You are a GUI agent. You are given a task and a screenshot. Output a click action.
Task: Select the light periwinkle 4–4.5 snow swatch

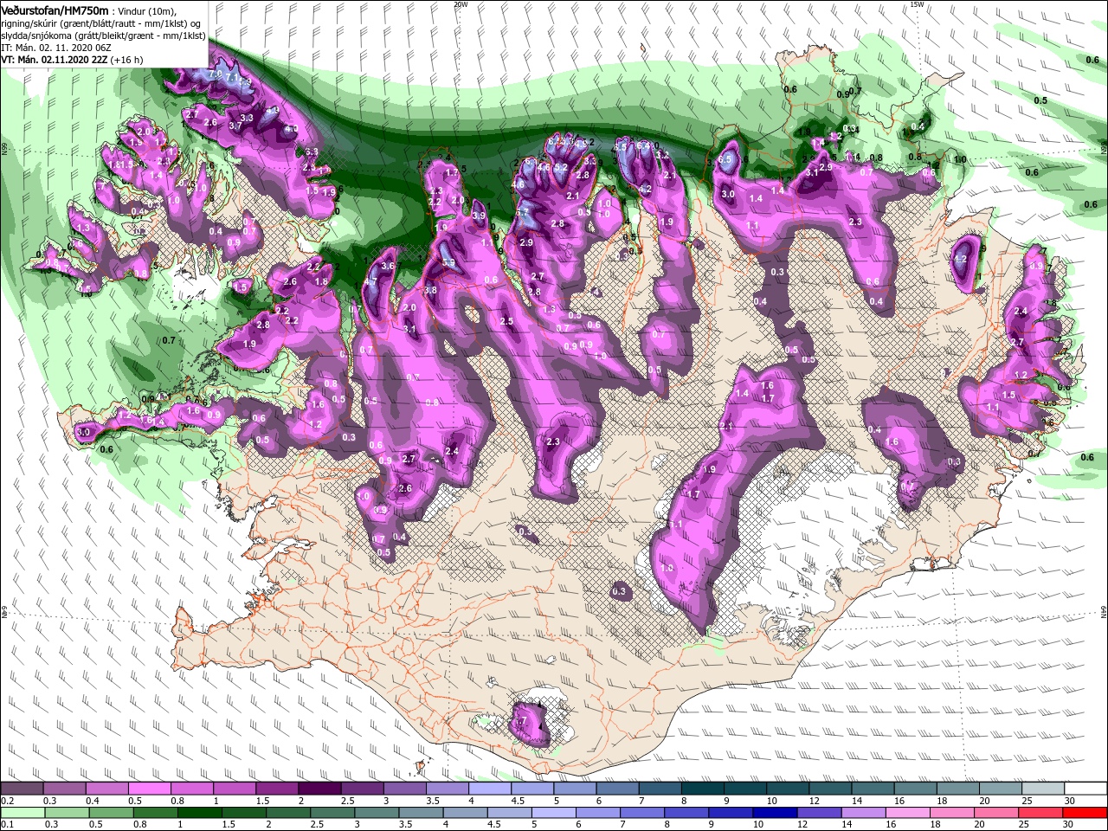490,789
